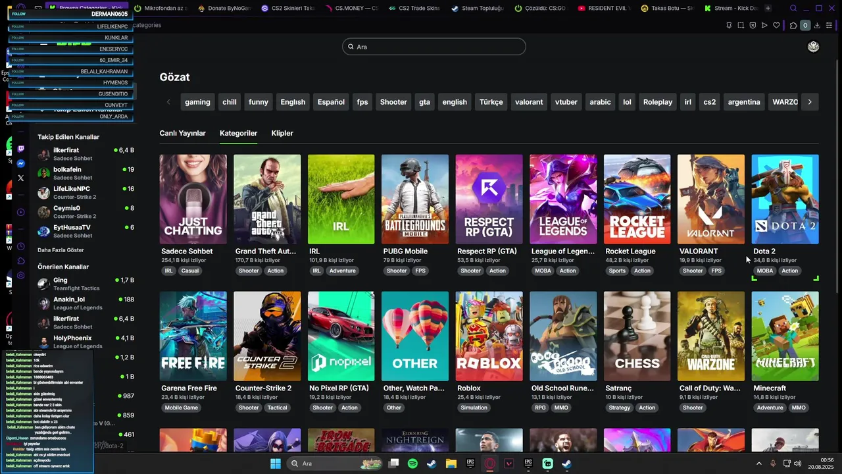
Task: Open Grand Theft Auto V category thumbnail
Action: click(267, 199)
